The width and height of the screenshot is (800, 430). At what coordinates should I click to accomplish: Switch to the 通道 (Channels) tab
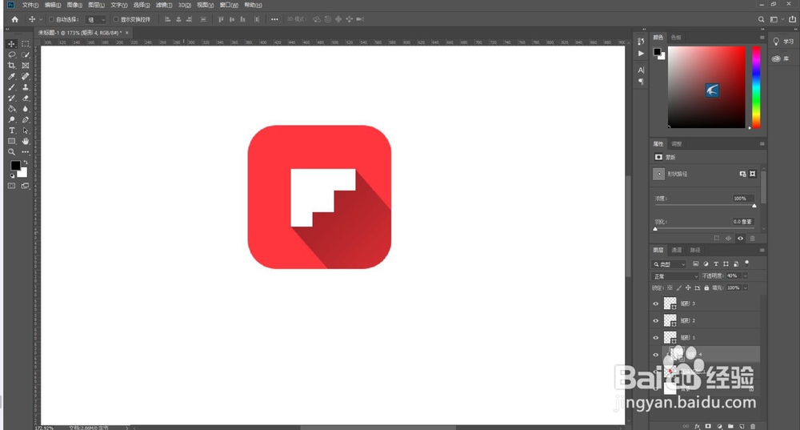[x=677, y=251]
